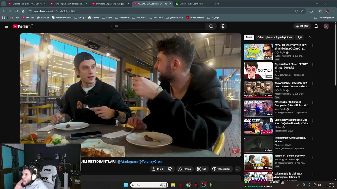The height and width of the screenshot is (189, 337).
Task: Open options for The Batman ft. KxllSwxtch video
Action: pyautogui.click(x=313, y=138)
